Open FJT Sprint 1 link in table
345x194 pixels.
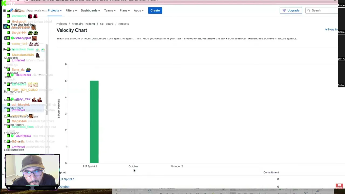pyautogui.click(x=67, y=179)
